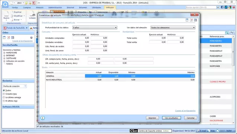Click the search magnifier icon above list

[227, 32]
